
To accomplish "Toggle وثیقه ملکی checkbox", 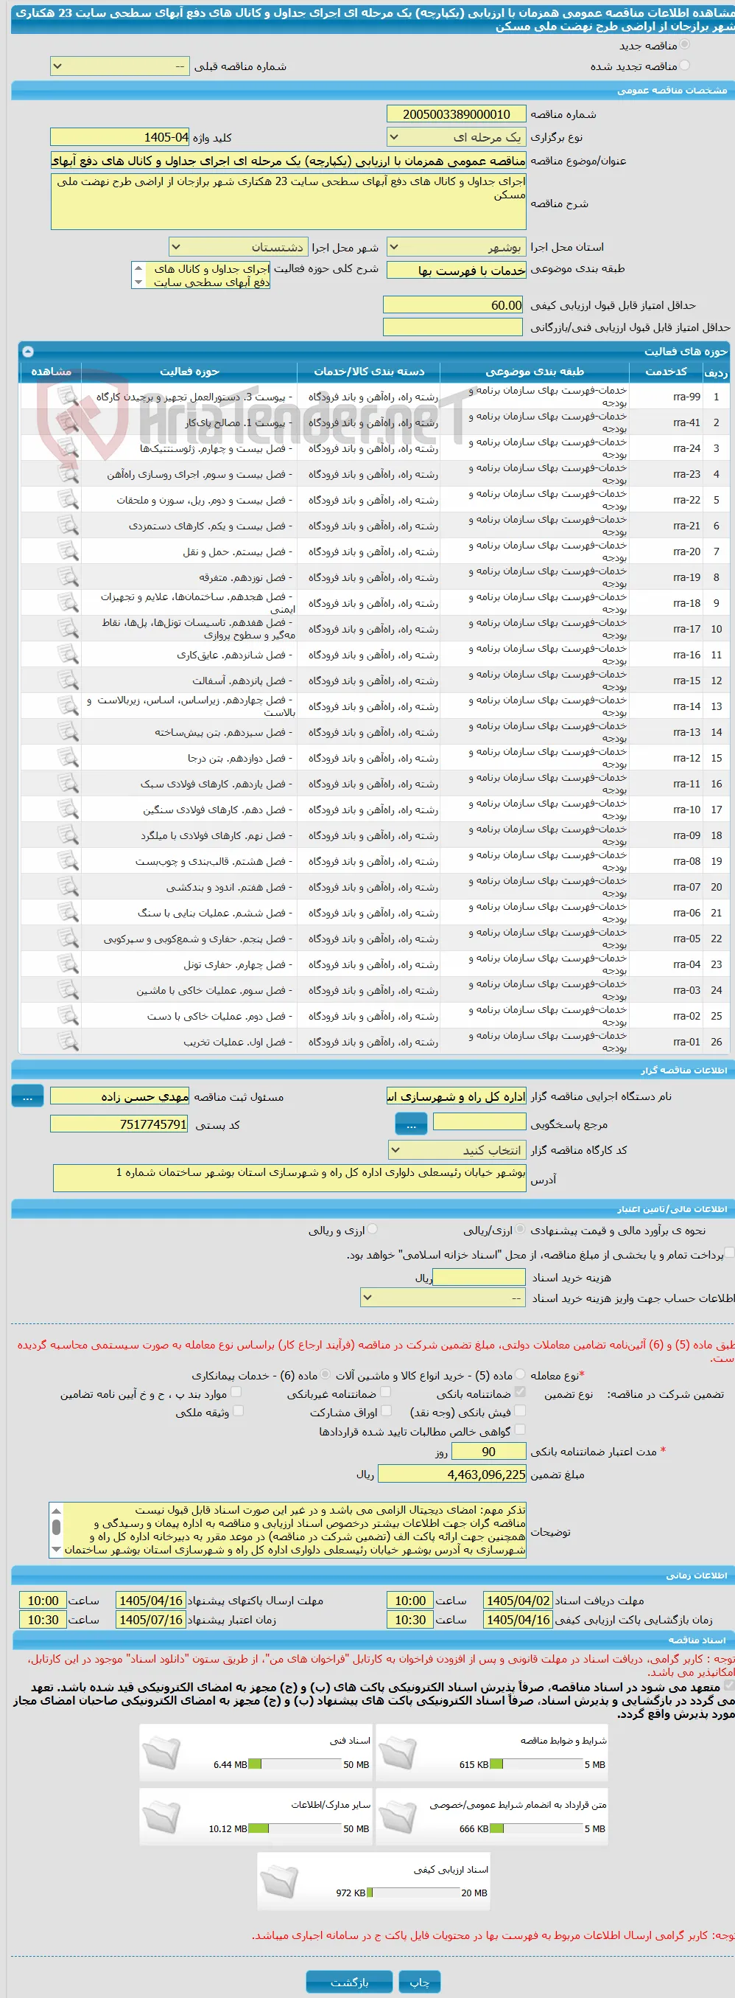I will coord(239,1411).
